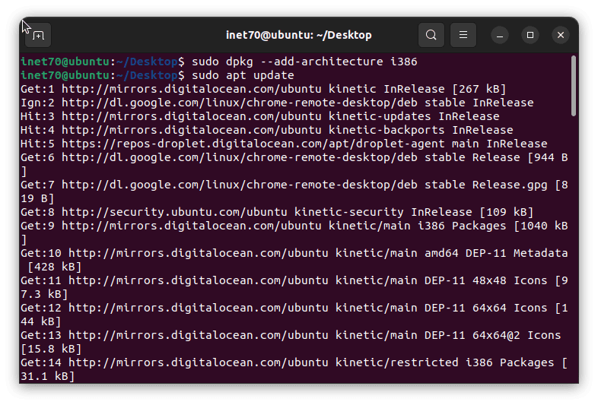Viewport: 598px width, 405px height.
Task: Maximize the terminal window
Action: coord(530,36)
